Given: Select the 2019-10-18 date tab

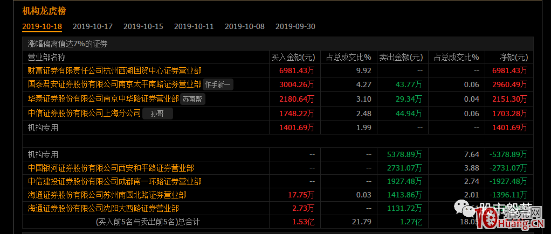Looking at the screenshot, I should pyautogui.click(x=42, y=27).
